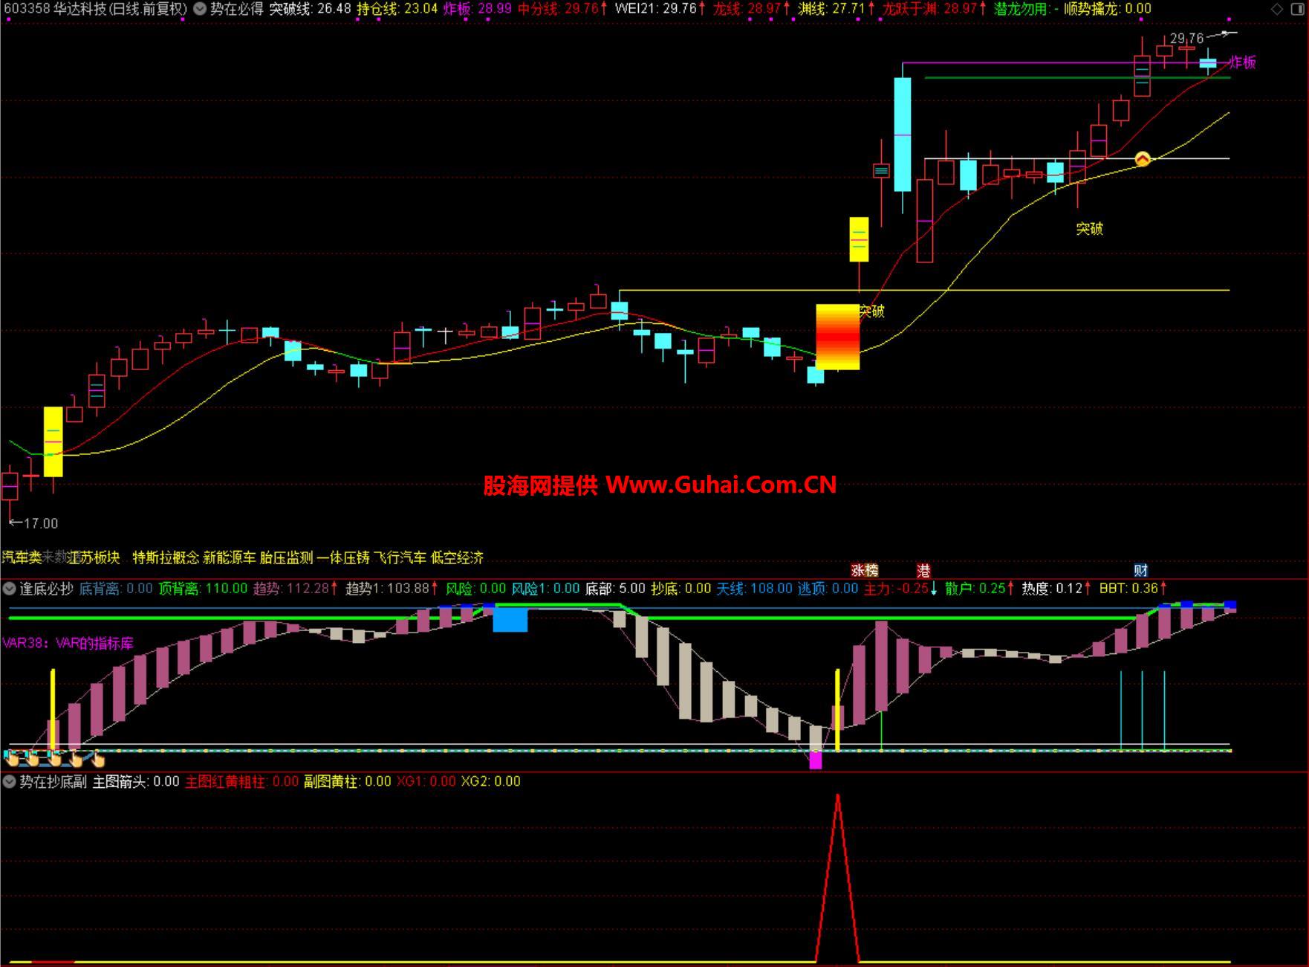The width and height of the screenshot is (1309, 967).
Task: Click the 渊线: 27.71 readout
Action: tap(836, 9)
